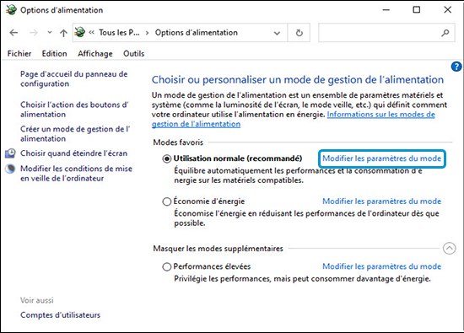
Task: Open the Affichage menu
Action: [95, 53]
